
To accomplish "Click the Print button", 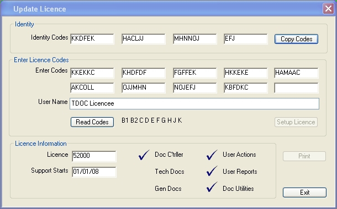I will [x=304, y=156].
